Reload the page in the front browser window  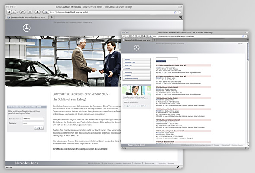coord(134,36)
